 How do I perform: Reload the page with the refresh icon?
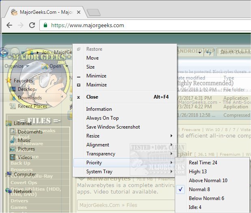point(32,25)
